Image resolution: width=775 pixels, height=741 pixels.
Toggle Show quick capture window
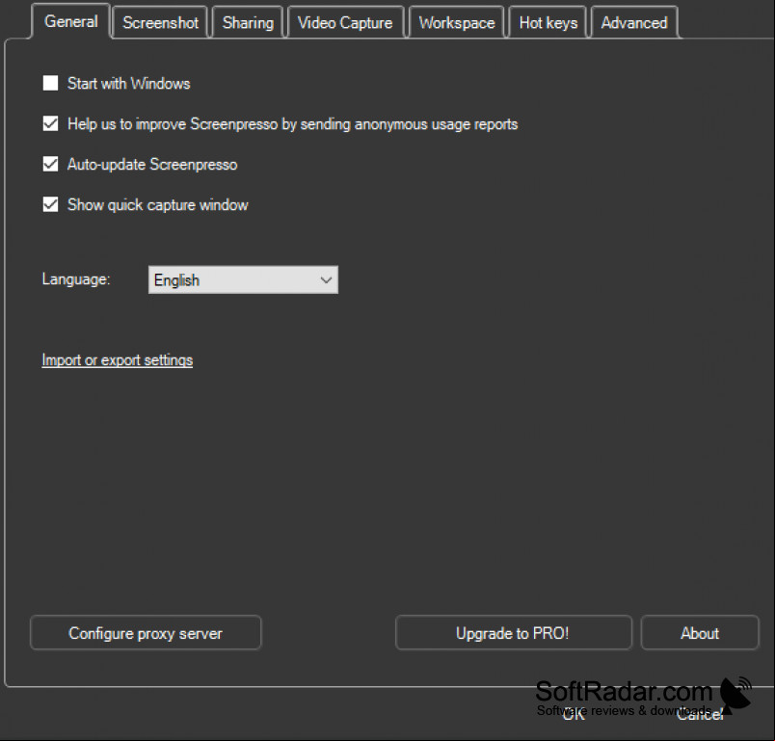click(50, 204)
